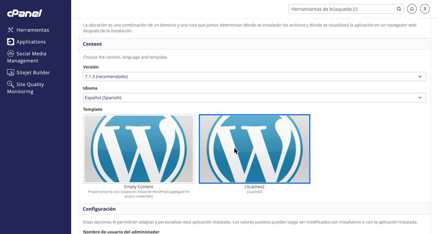The width and height of the screenshot is (438, 234).
Task: Click the Sitejet Builder icon
Action: 11,72
